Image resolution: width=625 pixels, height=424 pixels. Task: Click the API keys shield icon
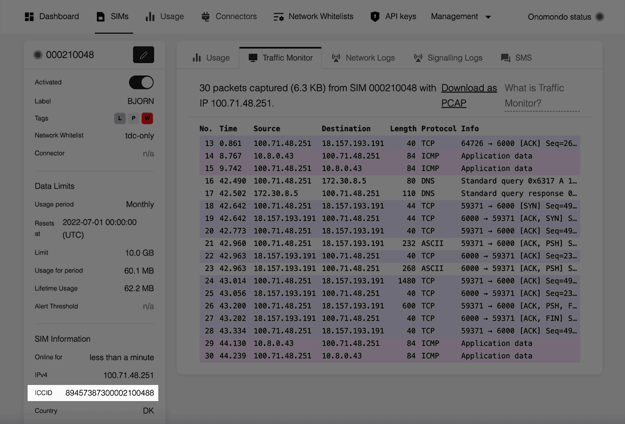click(x=374, y=17)
